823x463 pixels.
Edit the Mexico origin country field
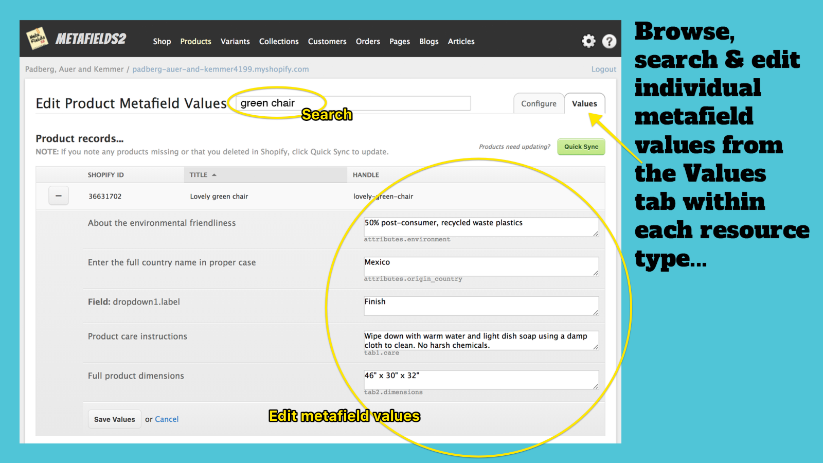pyautogui.click(x=481, y=266)
